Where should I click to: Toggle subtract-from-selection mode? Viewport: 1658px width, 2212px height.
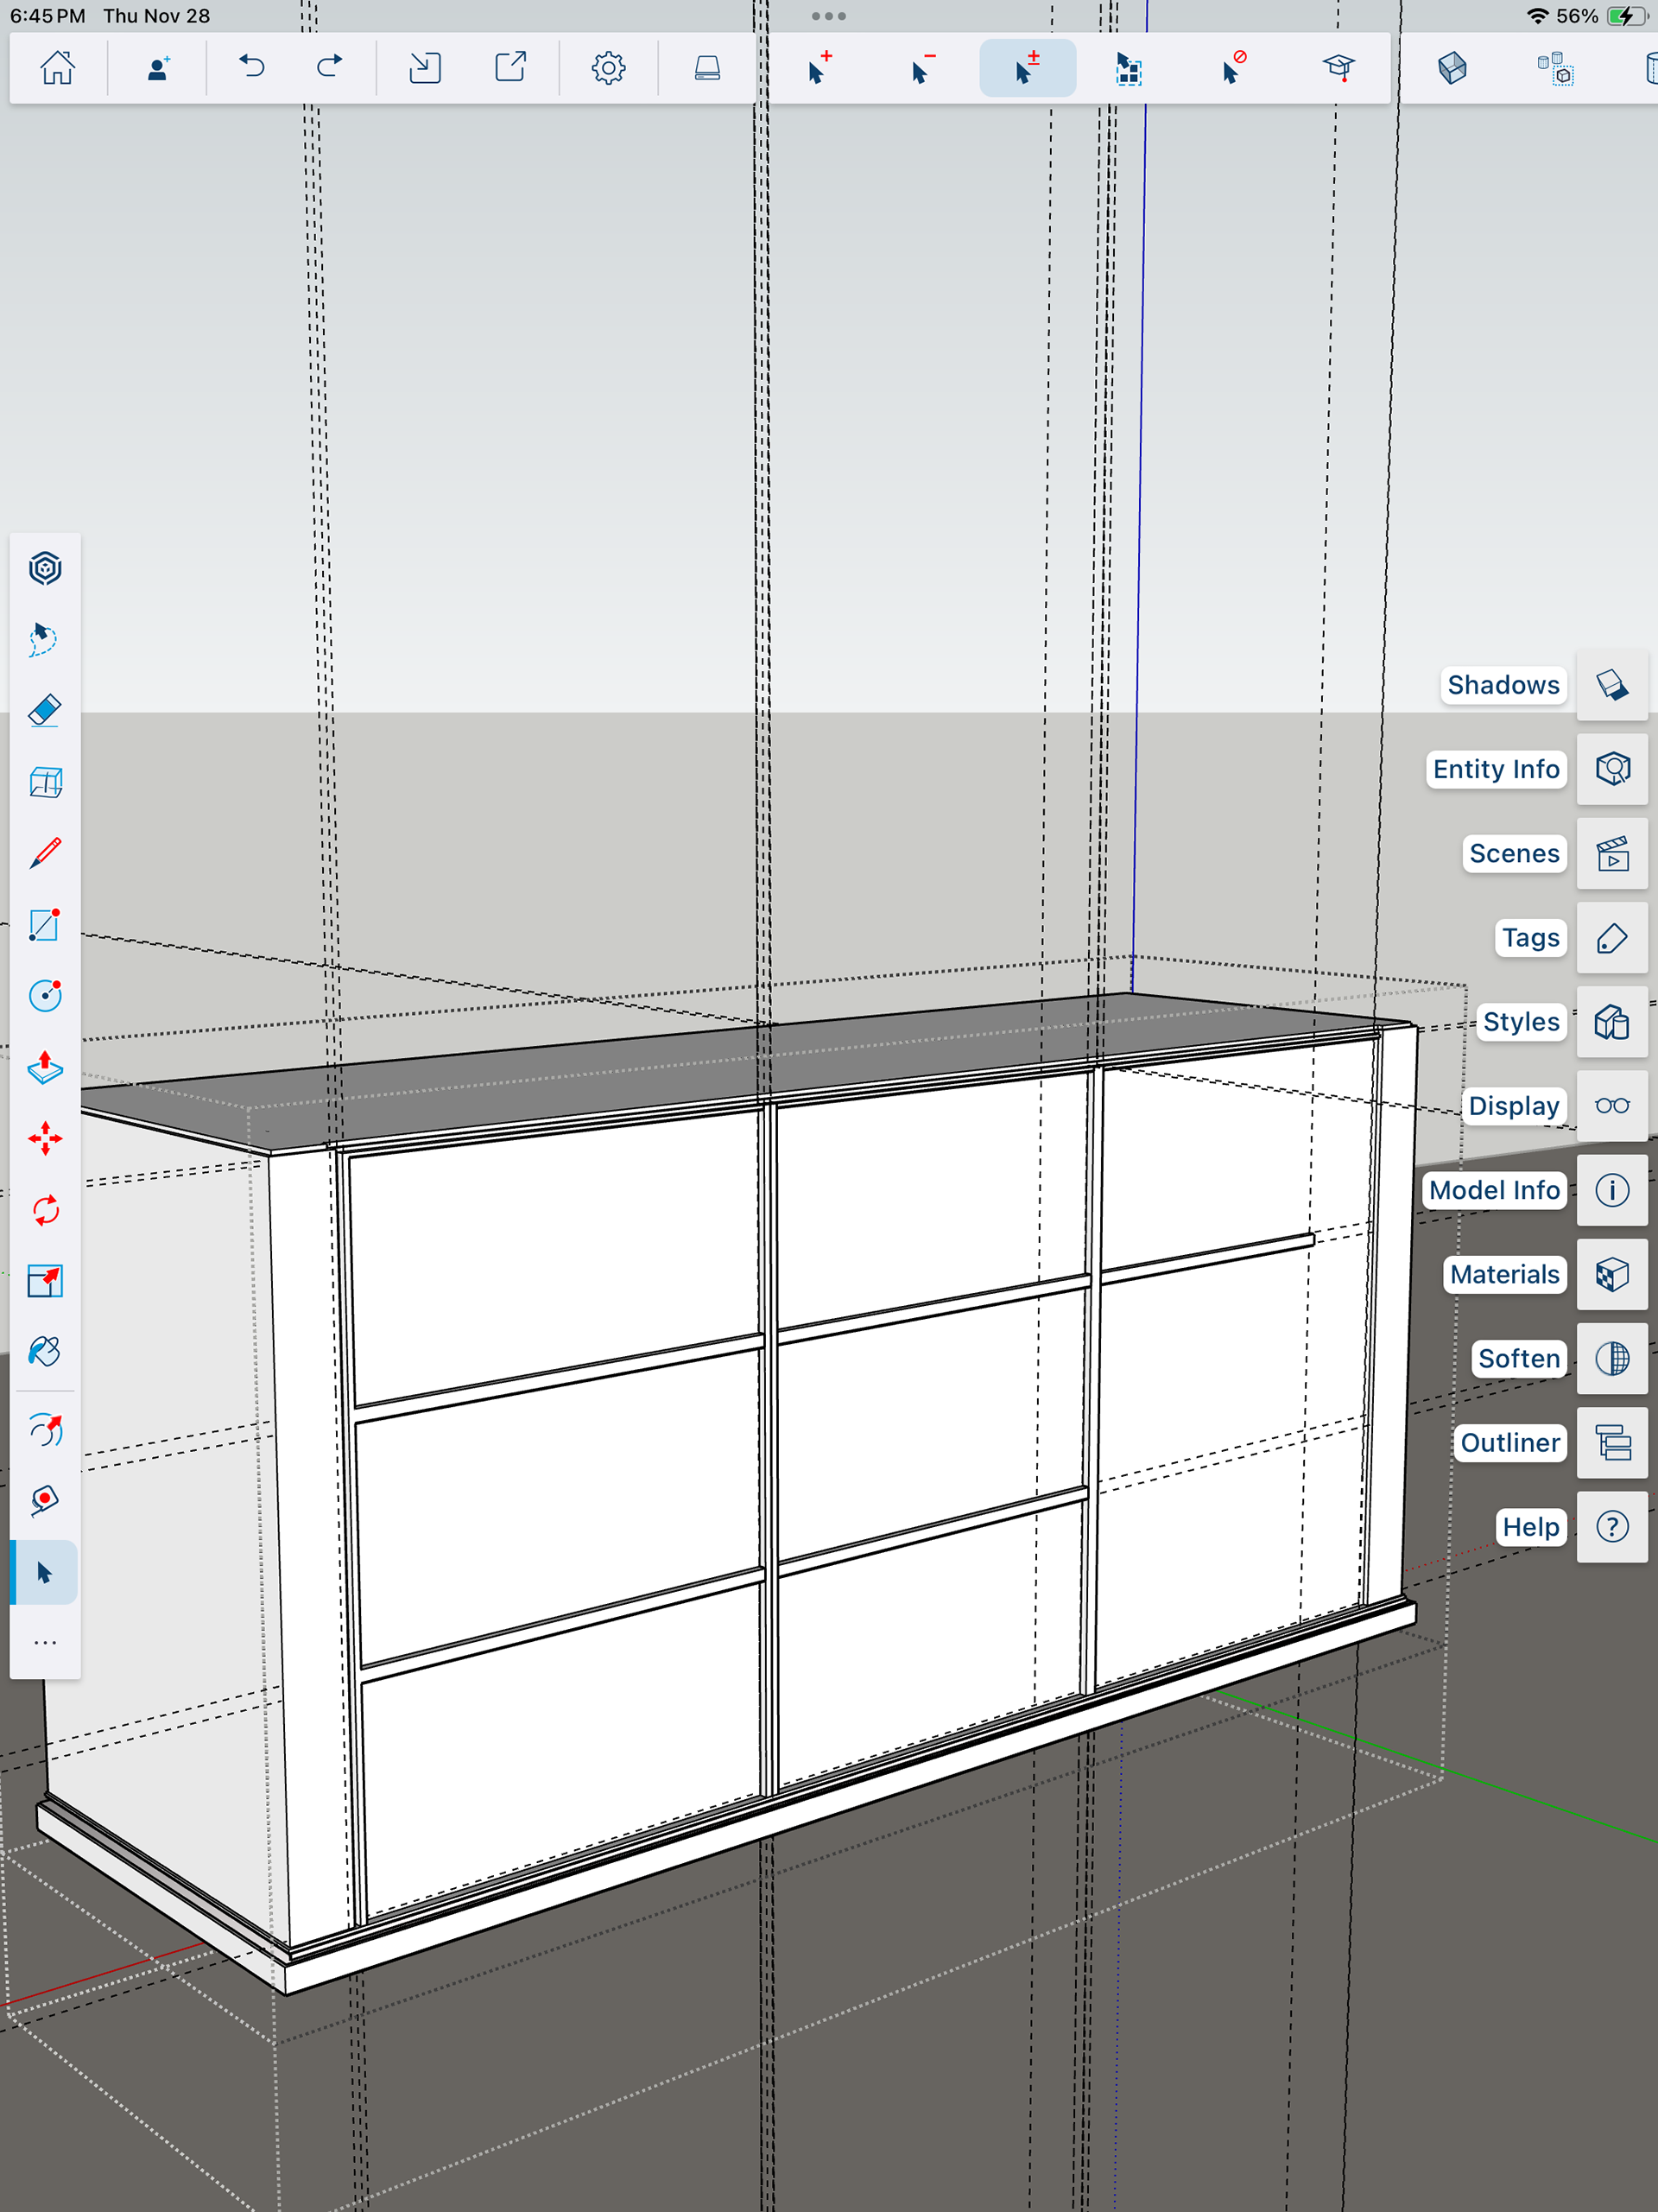(x=923, y=68)
